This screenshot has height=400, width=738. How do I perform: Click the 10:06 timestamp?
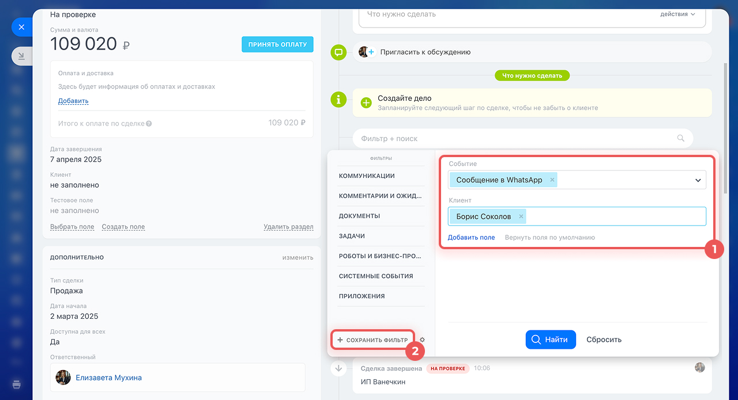coord(482,368)
